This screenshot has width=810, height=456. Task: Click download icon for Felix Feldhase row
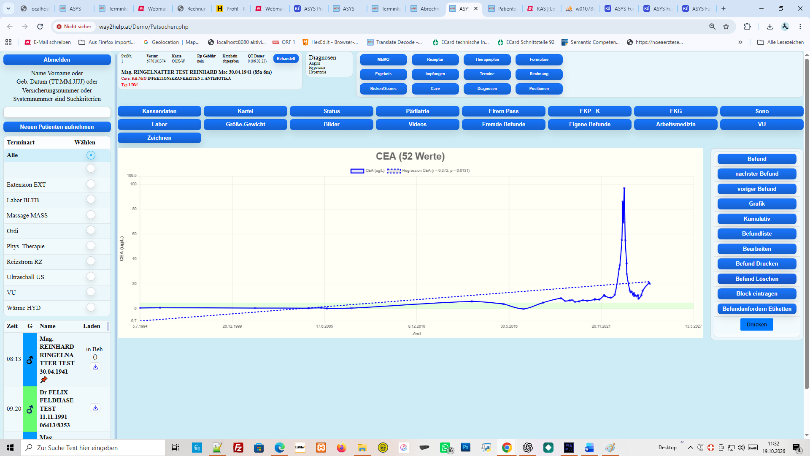pos(95,408)
